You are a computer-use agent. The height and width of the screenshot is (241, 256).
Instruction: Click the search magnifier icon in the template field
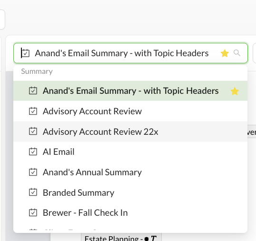tap(237, 53)
